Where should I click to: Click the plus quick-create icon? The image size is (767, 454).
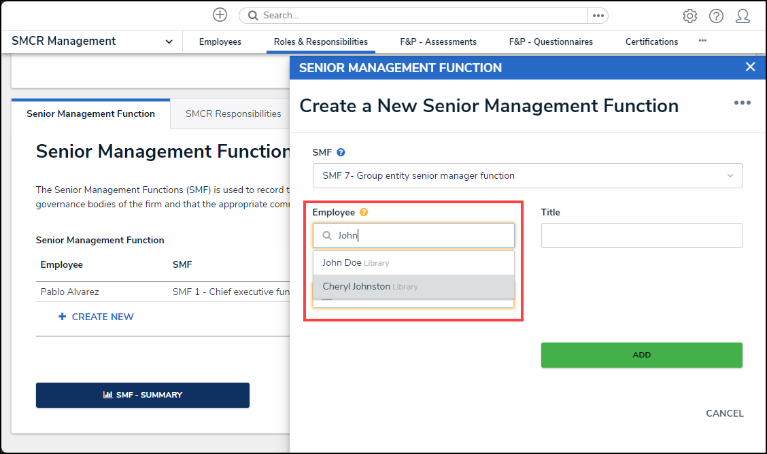coord(220,15)
